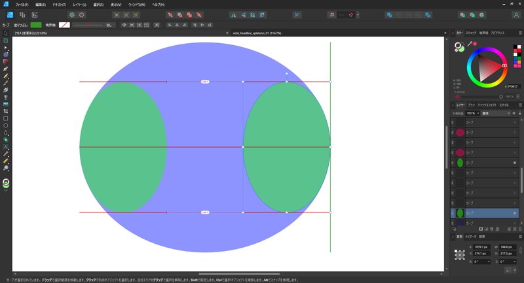Select the Node tool
This screenshot has width=524, height=283.
tap(6, 48)
